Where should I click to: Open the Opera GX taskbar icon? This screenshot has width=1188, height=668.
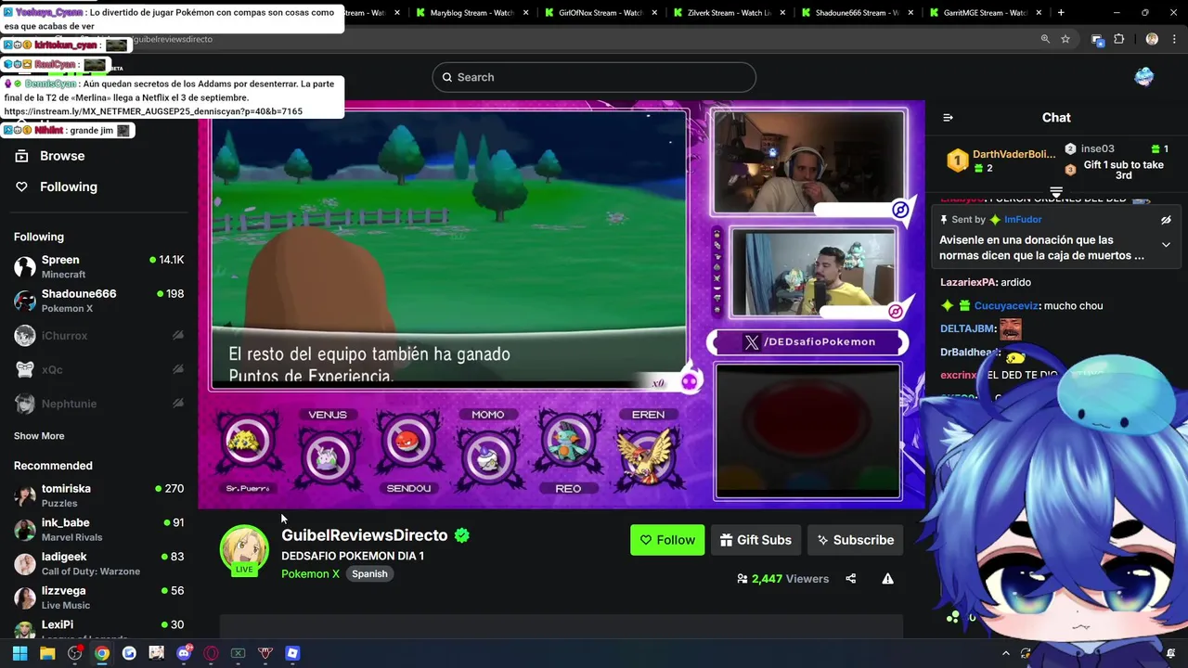[211, 653]
